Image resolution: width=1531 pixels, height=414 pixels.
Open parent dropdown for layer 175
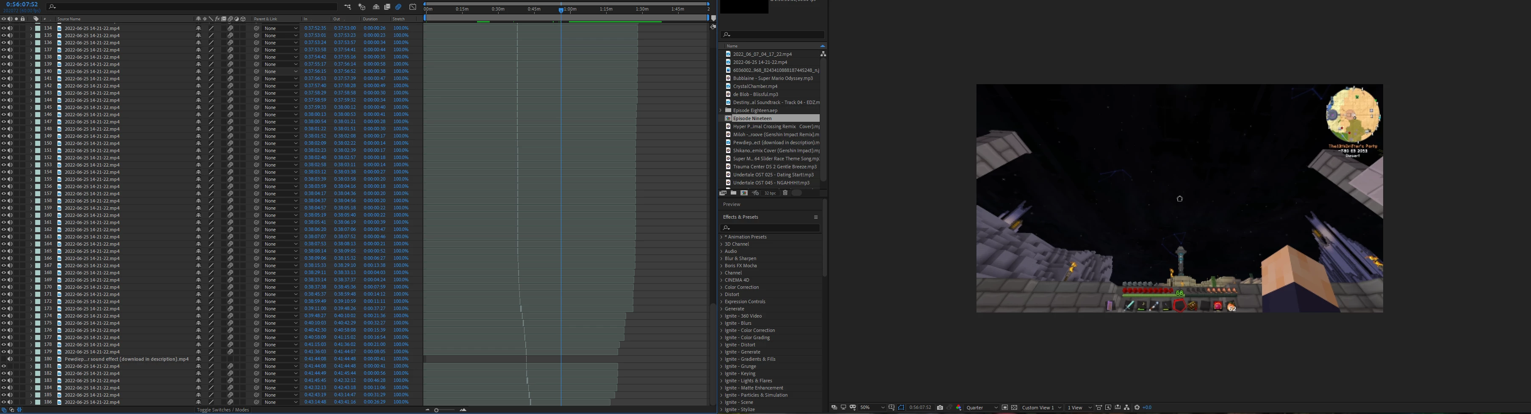(280, 323)
